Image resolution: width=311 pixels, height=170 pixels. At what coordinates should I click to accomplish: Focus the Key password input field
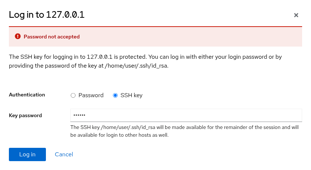pos(186,115)
